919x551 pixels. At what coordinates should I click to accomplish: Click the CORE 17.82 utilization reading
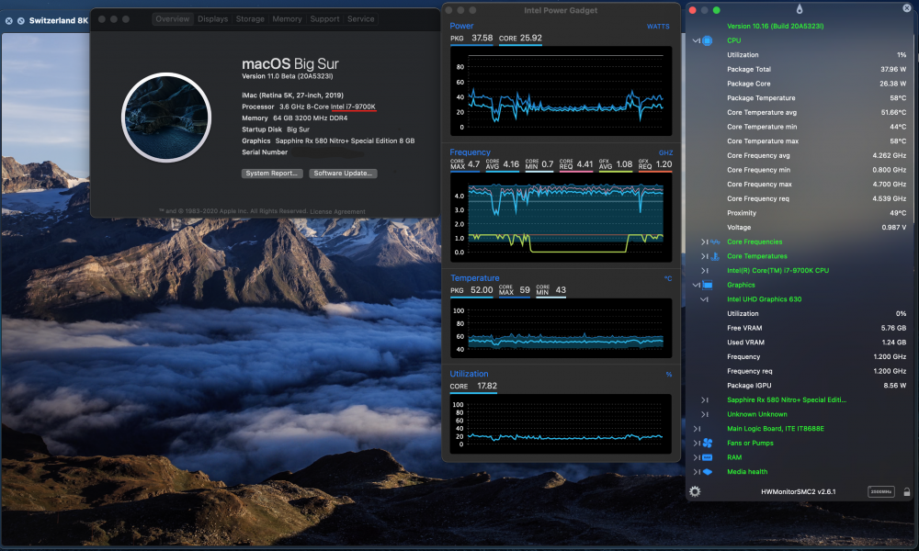[473, 387]
